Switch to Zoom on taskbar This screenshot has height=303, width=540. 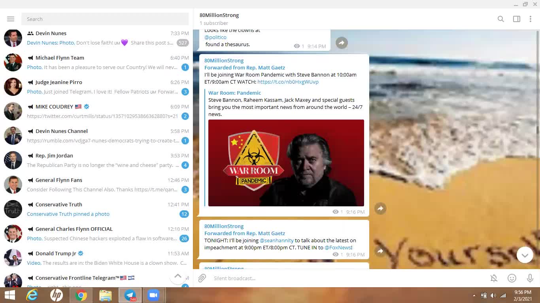tap(154, 295)
